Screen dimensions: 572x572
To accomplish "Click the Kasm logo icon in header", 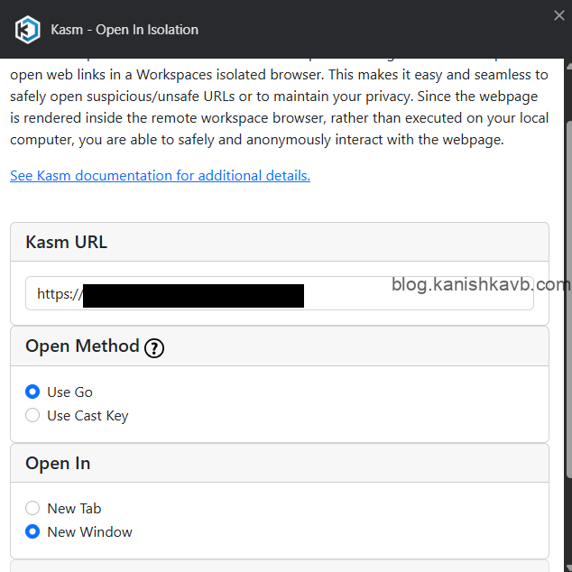I will tap(28, 30).
